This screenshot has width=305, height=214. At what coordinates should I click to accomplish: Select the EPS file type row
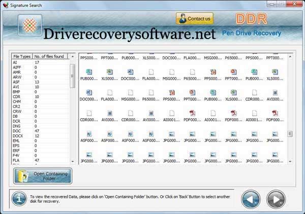(40, 146)
